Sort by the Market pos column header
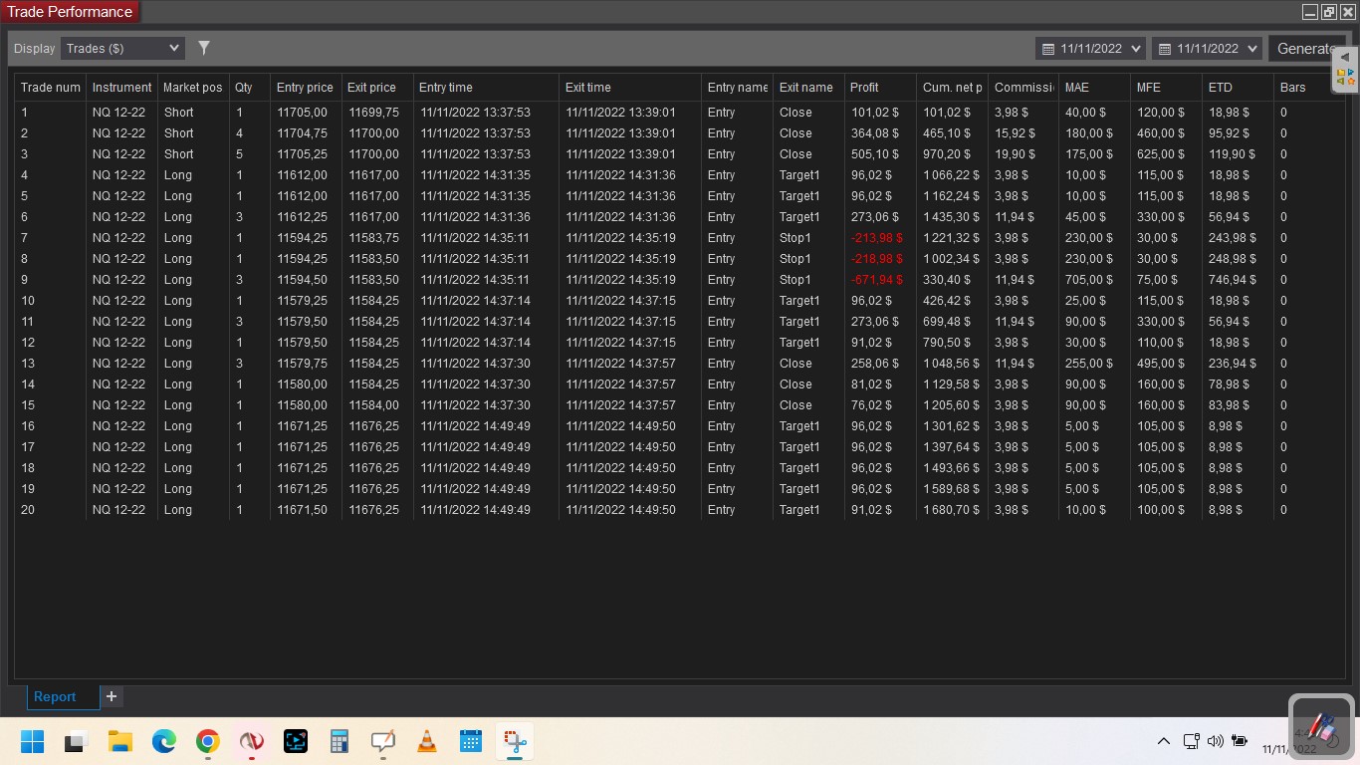This screenshot has height=765, width=1360. (193, 88)
